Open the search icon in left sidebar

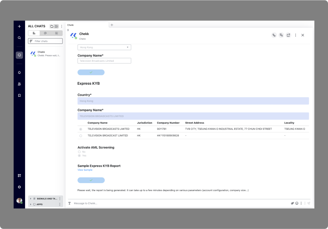tap(19, 38)
